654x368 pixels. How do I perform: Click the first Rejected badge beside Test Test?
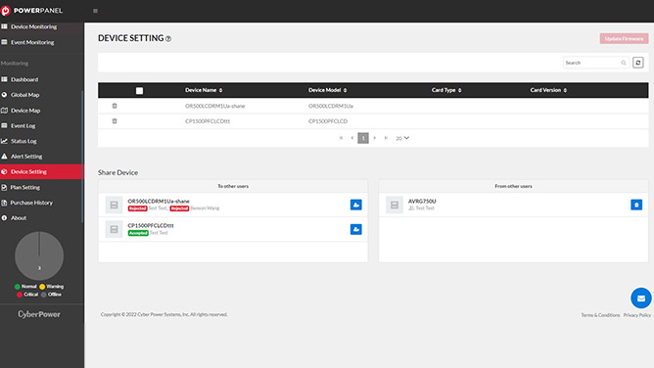tap(137, 208)
